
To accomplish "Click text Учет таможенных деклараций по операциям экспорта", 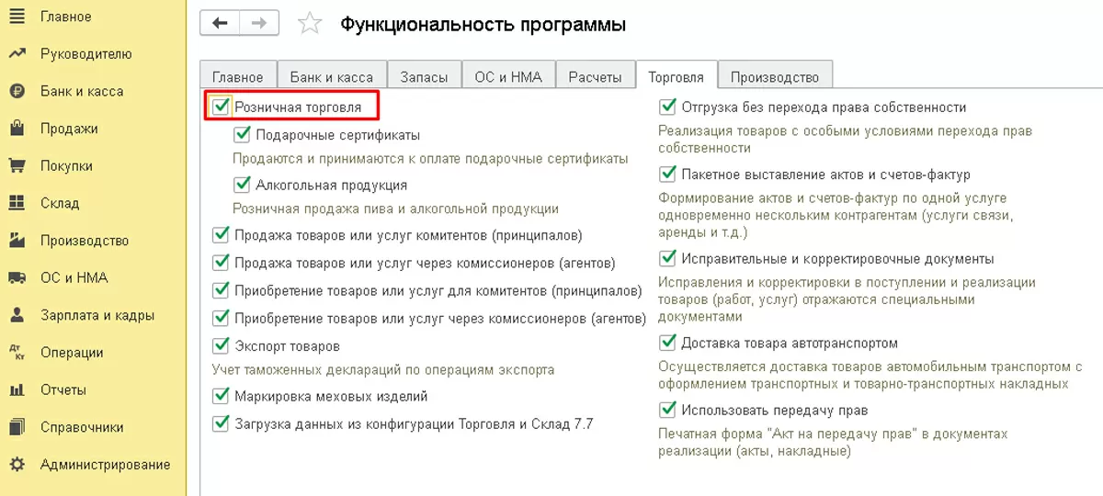I will (x=383, y=370).
